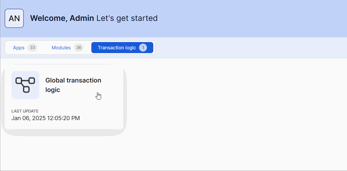Click the Welcome, Admin heading
Screen dimensions: 347x171
[x=62, y=18]
